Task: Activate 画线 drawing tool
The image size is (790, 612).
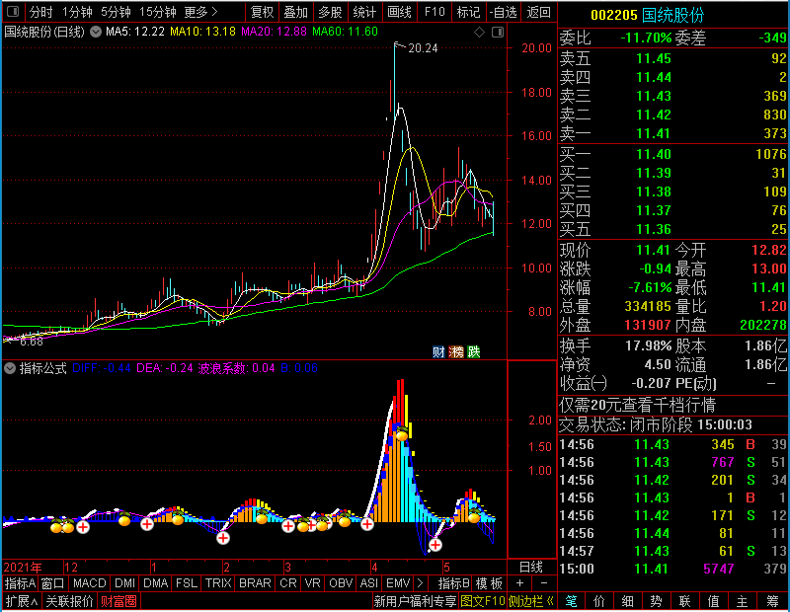Action: [400, 12]
